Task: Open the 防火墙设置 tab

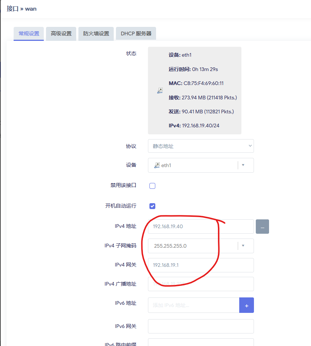Action: (x=96, y=33)
